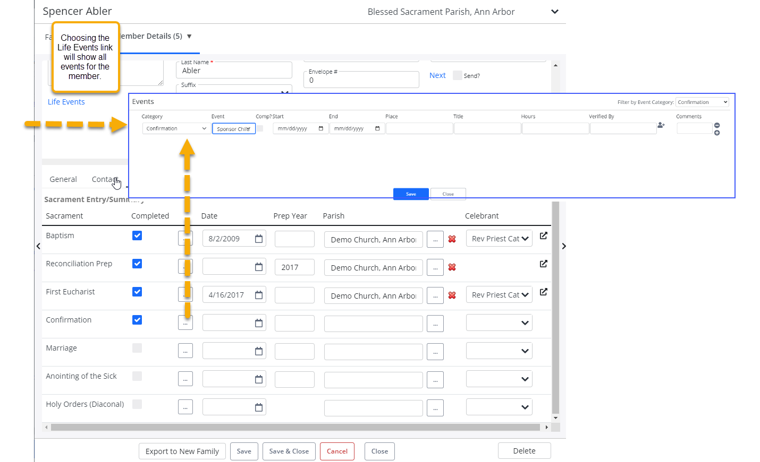This screenshot has width=760, height=462.
Task: Click the Save & Close button
Action: click(x=289, y=451)
